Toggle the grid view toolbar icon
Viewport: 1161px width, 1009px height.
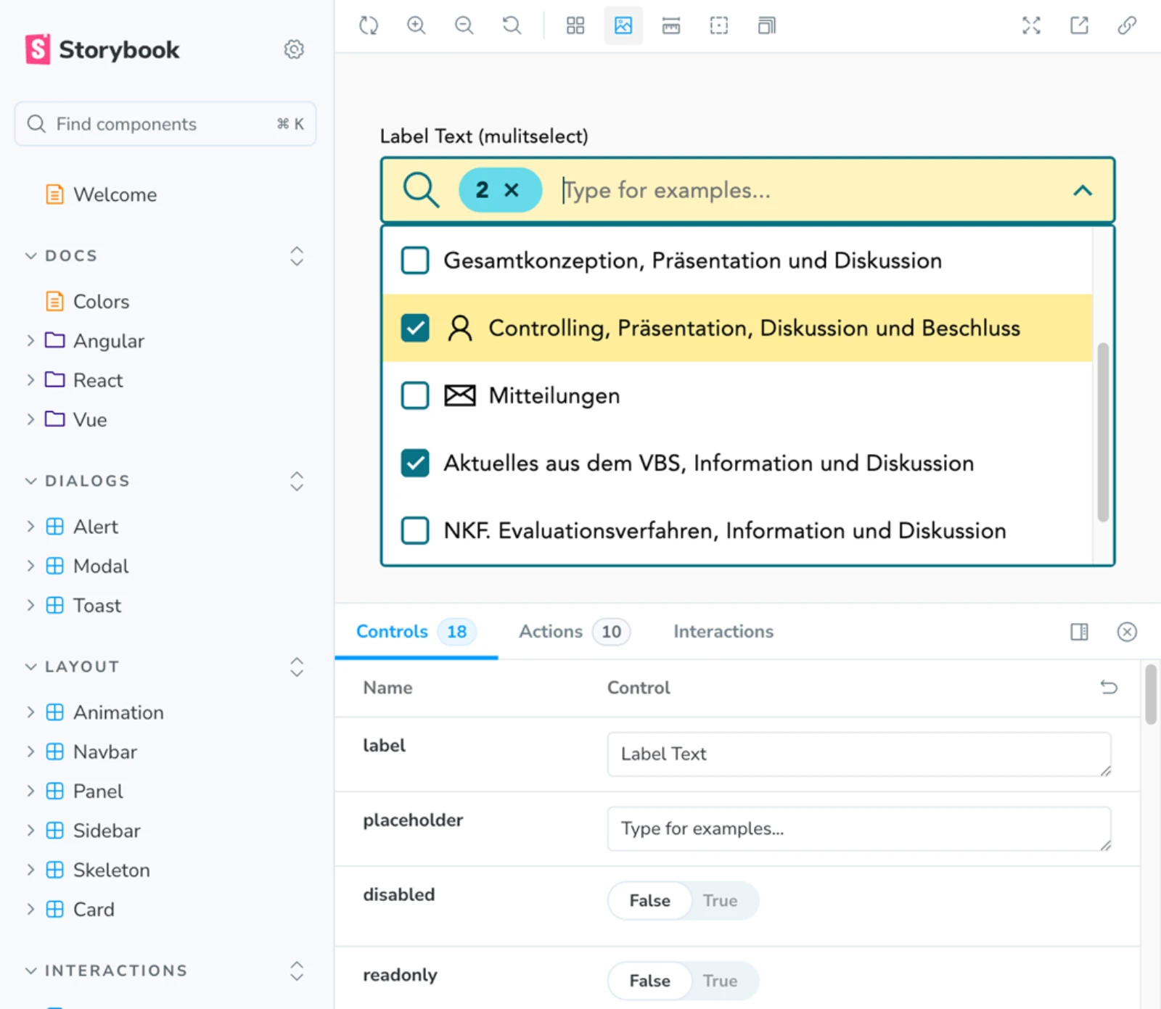[575, 26]
